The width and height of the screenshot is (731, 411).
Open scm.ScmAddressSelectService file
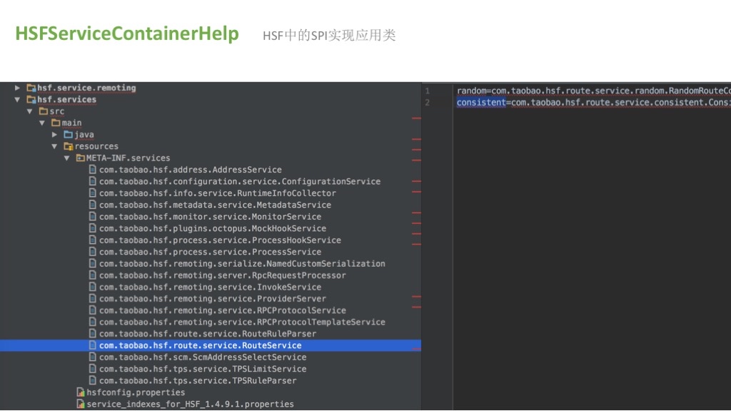[x=203, y=357]
